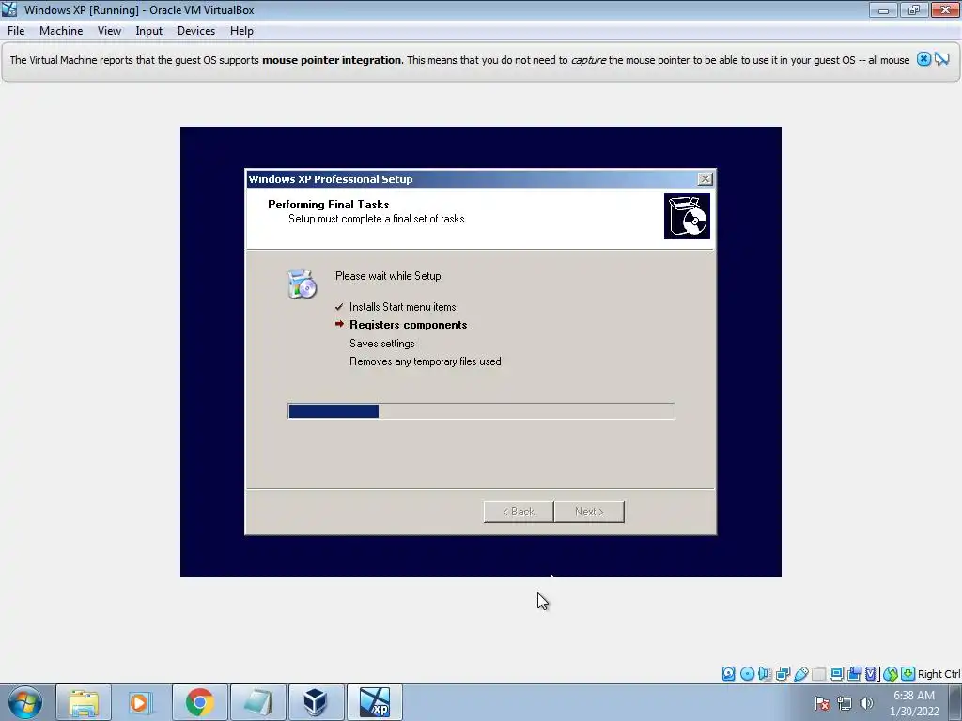Click the CPU virtualization 'V' status icon
Image resolution: width=962 pixels, height=721 pixels.
click(x=872, y=674)
